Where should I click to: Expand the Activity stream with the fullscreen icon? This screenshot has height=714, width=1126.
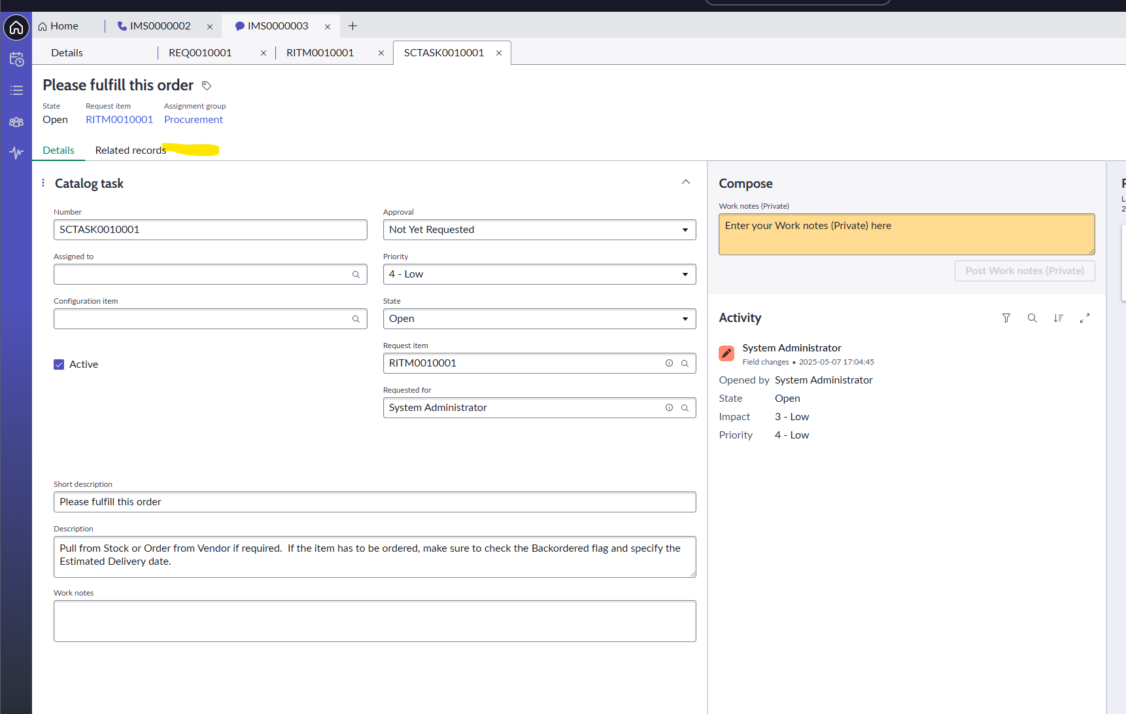[1085, 318]
